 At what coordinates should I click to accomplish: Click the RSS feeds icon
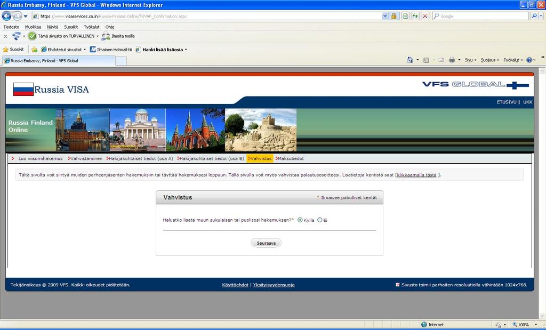[426, 60]
